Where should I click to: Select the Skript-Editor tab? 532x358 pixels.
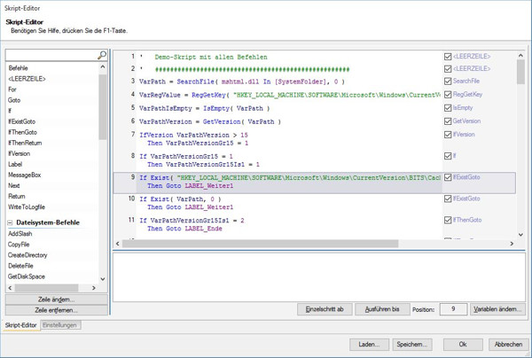coord(21,325)
